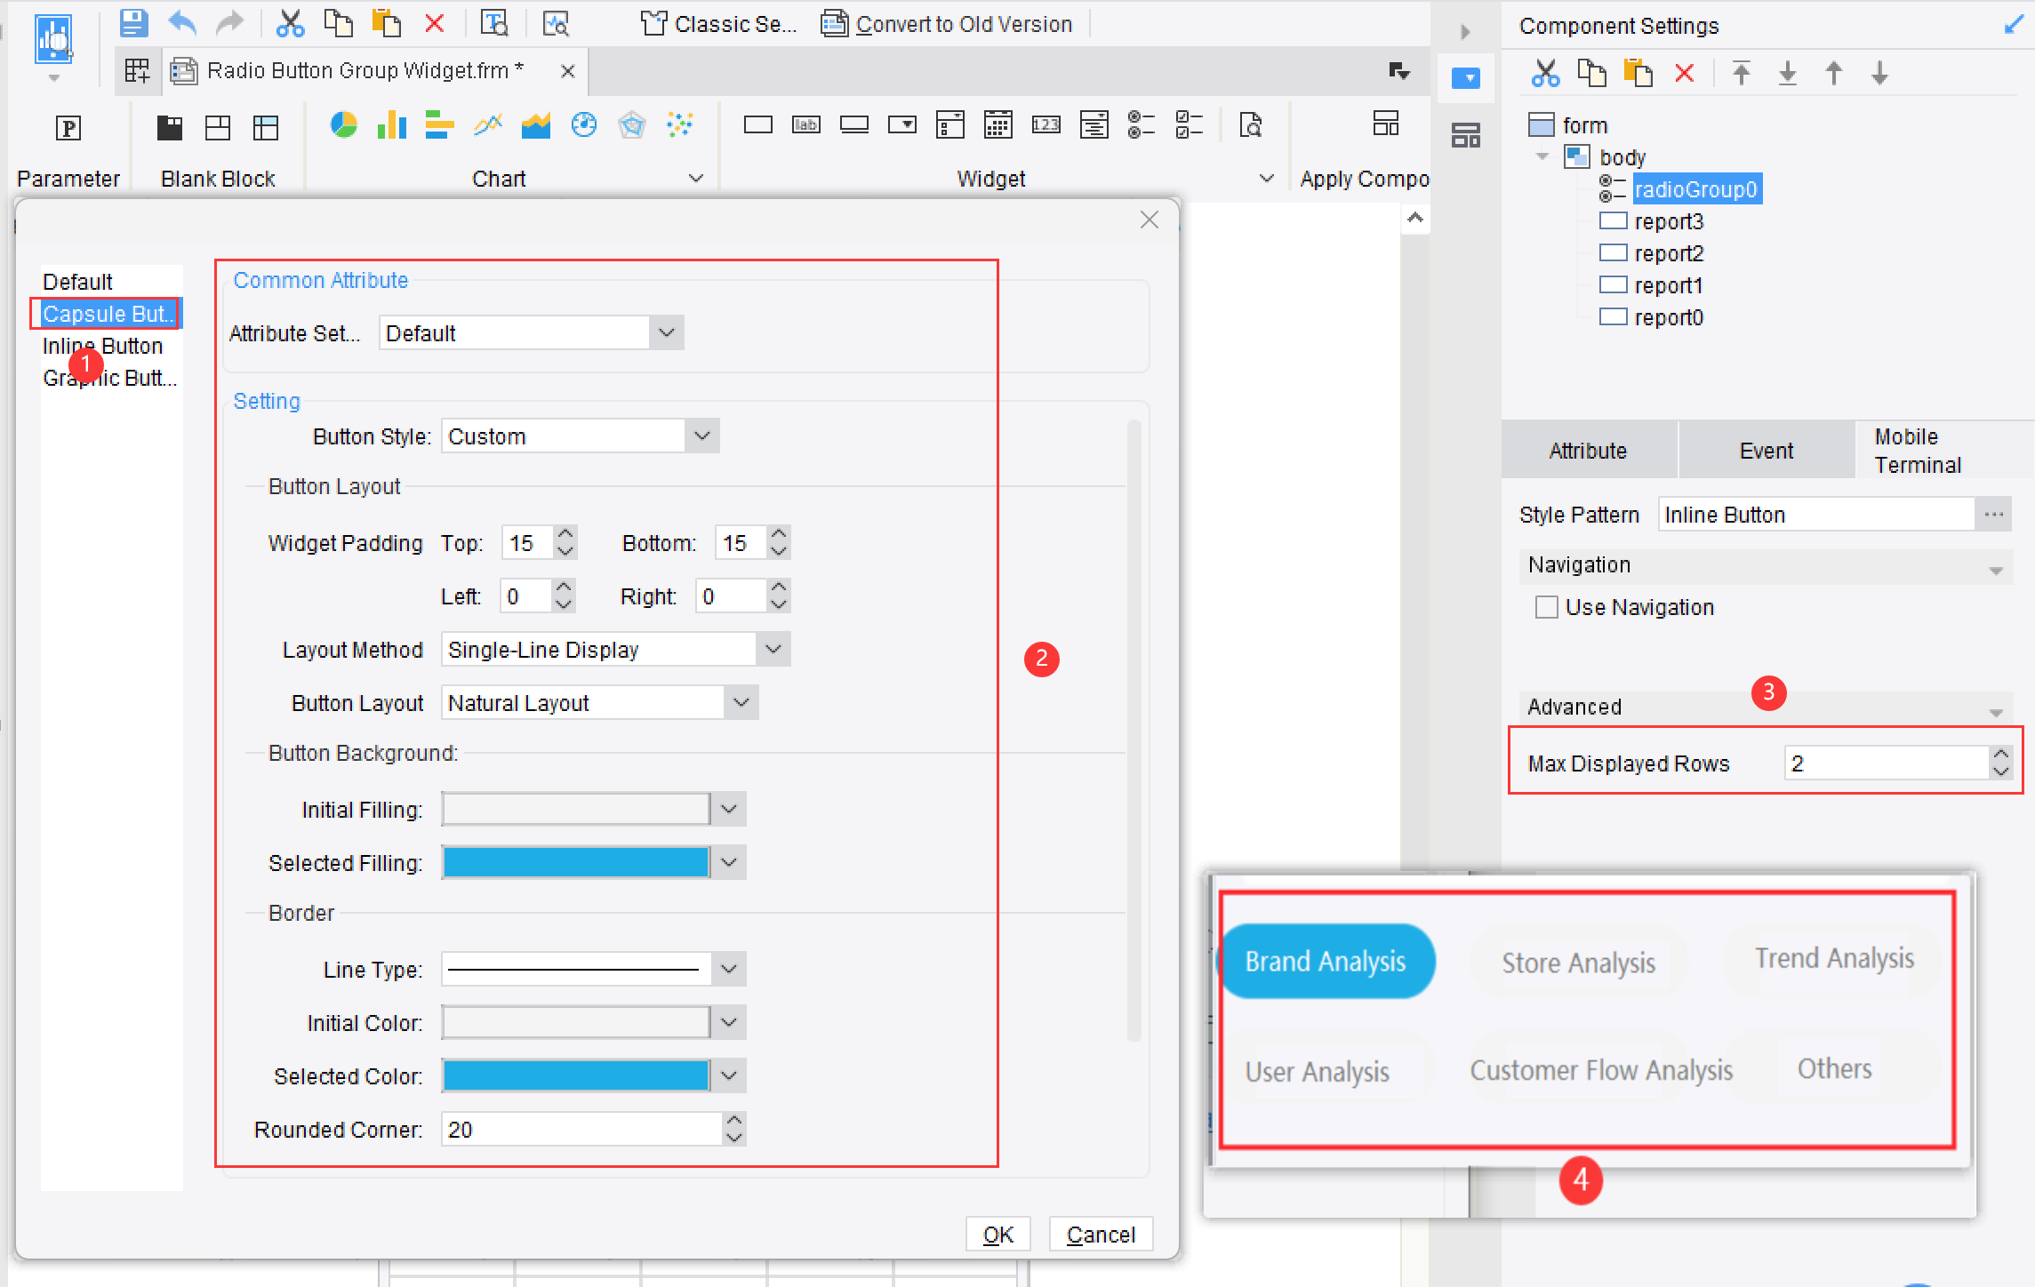Select the column chart icon
The width and height of the screenshot is (2035, 1287).
point(392,125)
